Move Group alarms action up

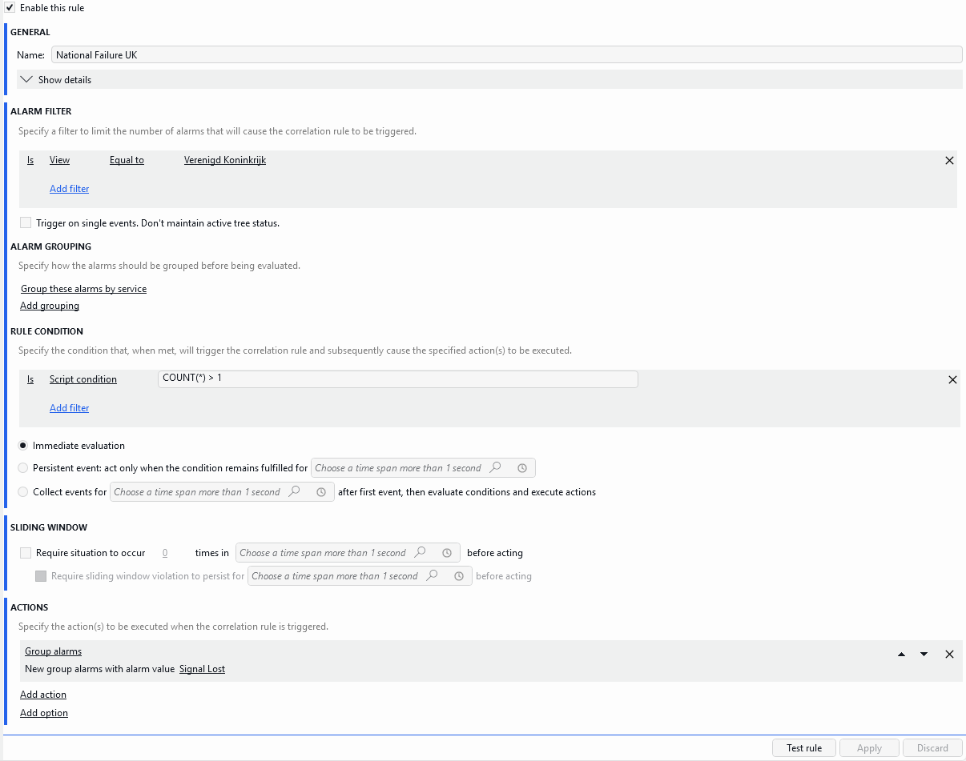coord(901,655)
